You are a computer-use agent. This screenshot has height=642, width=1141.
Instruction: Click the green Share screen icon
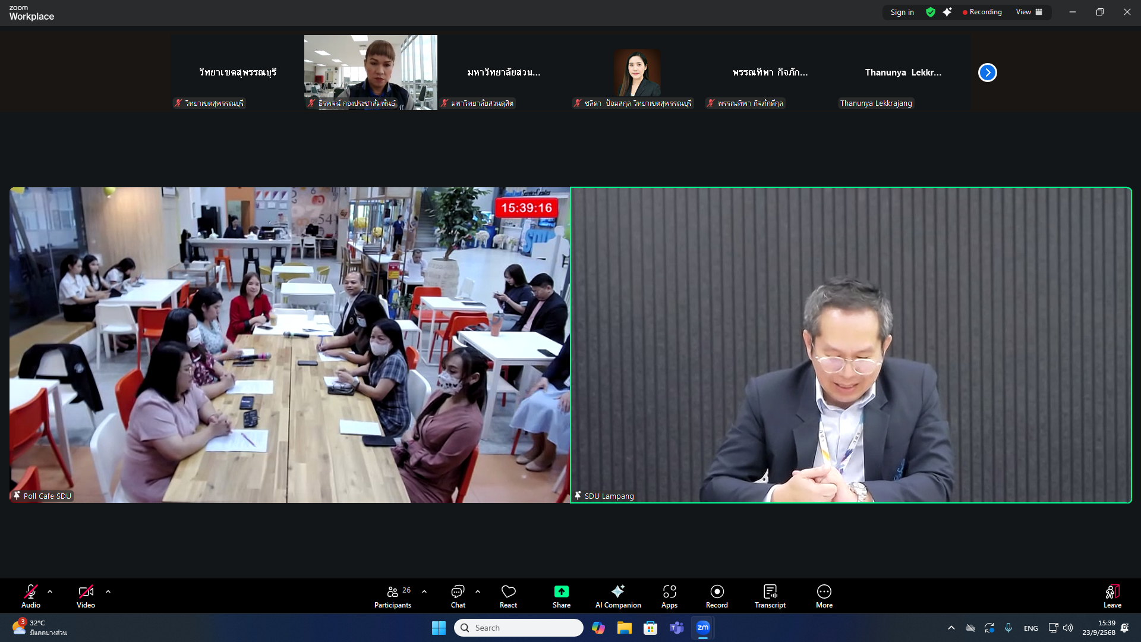pos(561,591)
